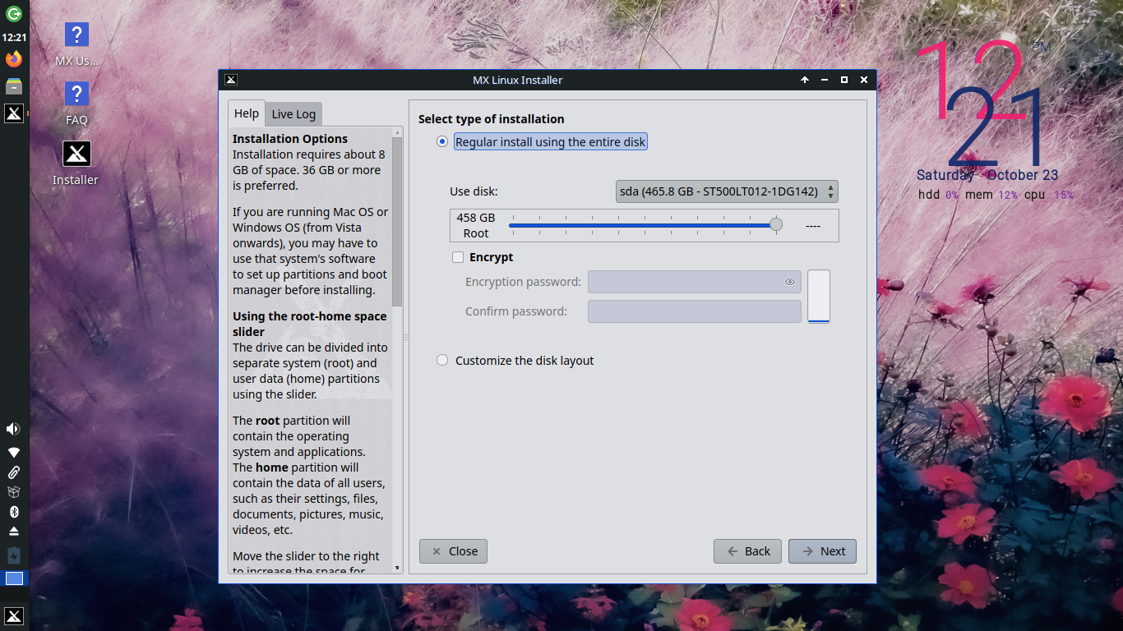This screenshot has width=1123, height=631.
Task: Click the keep-above arrow in installer title bar
Action: point(805,80)
